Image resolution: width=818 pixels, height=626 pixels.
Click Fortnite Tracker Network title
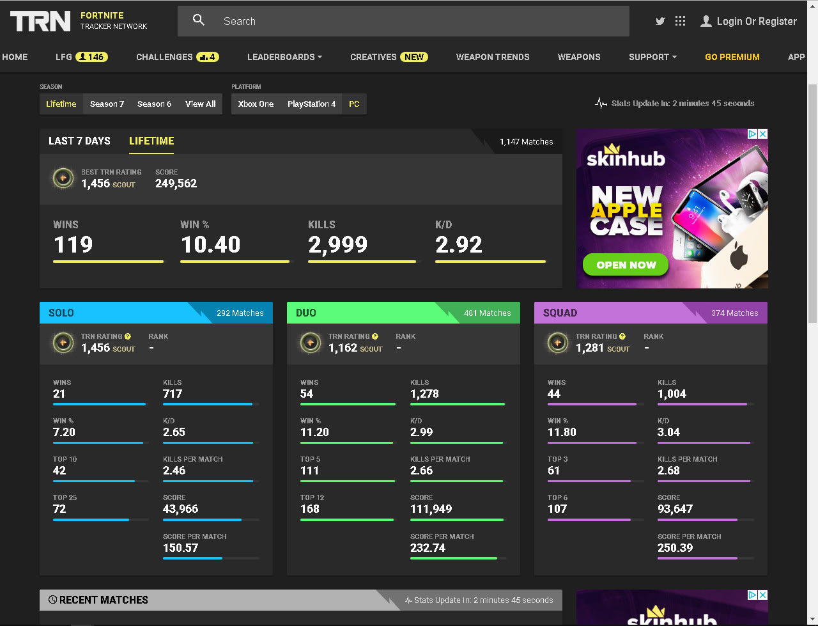point(114,20)
